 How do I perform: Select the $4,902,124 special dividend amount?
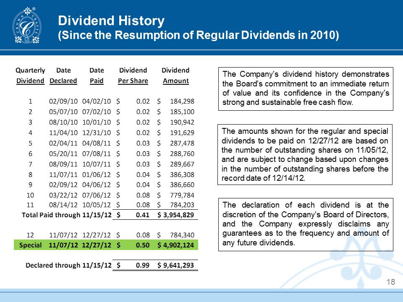pos(175,245)
